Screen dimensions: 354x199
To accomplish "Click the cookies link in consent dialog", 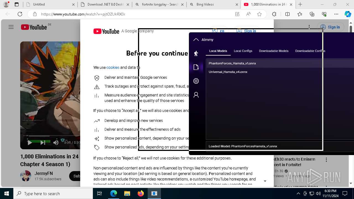I will pos(113,67).
